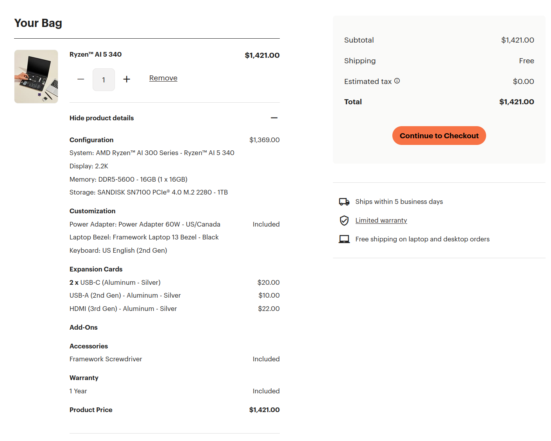Click the Warranty heading

(x=84, y=378)
